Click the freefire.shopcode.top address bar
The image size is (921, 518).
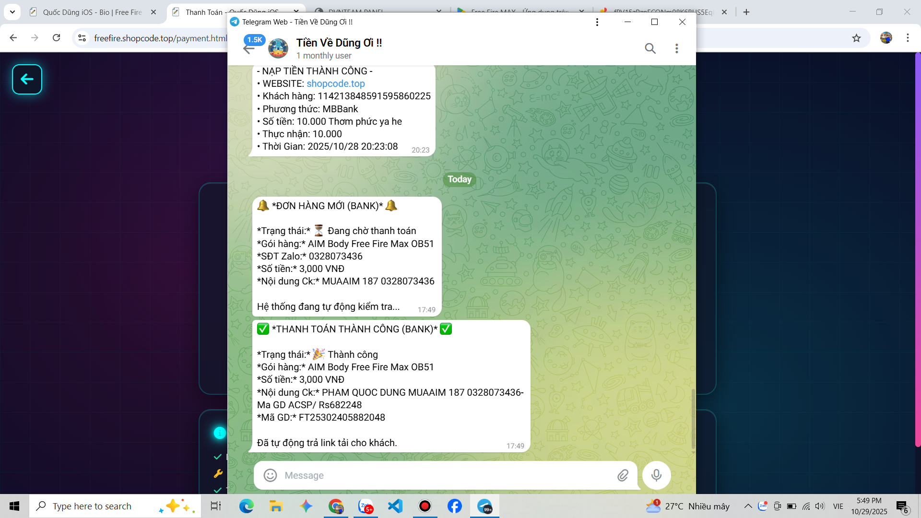click(161, 38)
